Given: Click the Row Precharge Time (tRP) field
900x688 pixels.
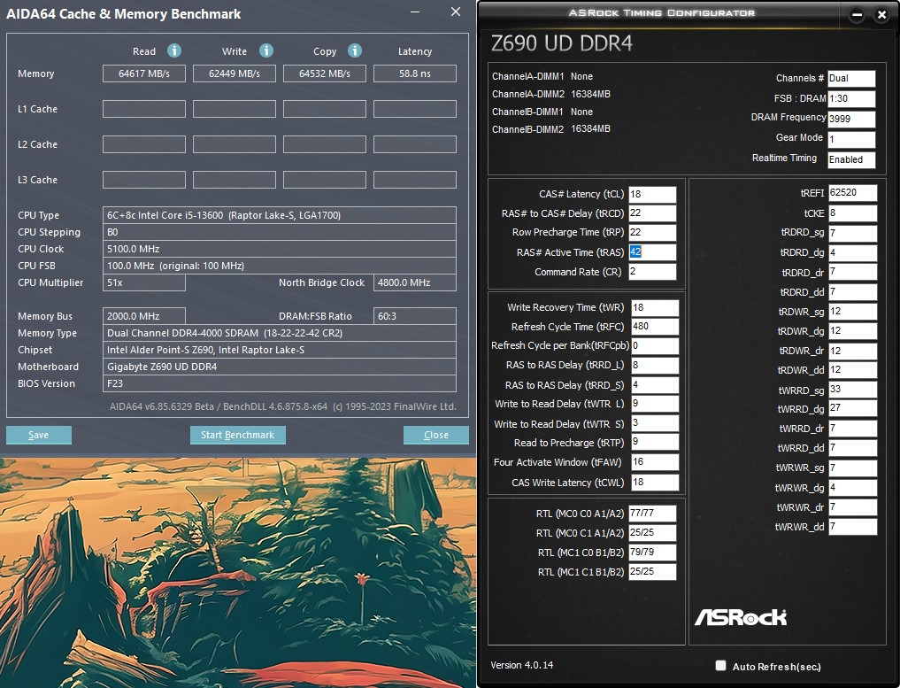Looking at the screenshot, I should pos(652,233).
